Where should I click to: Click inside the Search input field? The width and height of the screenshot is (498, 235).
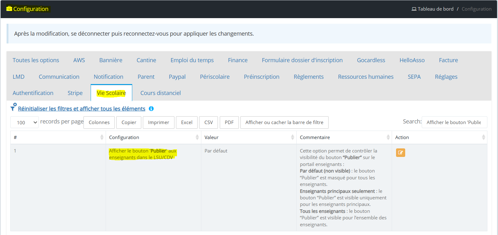(454, 122)
